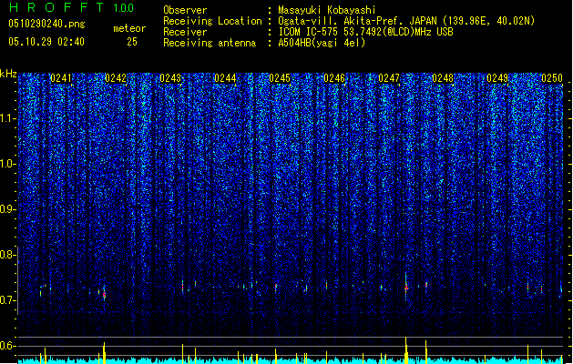Click the 0244 time marker

coord(225,78)
